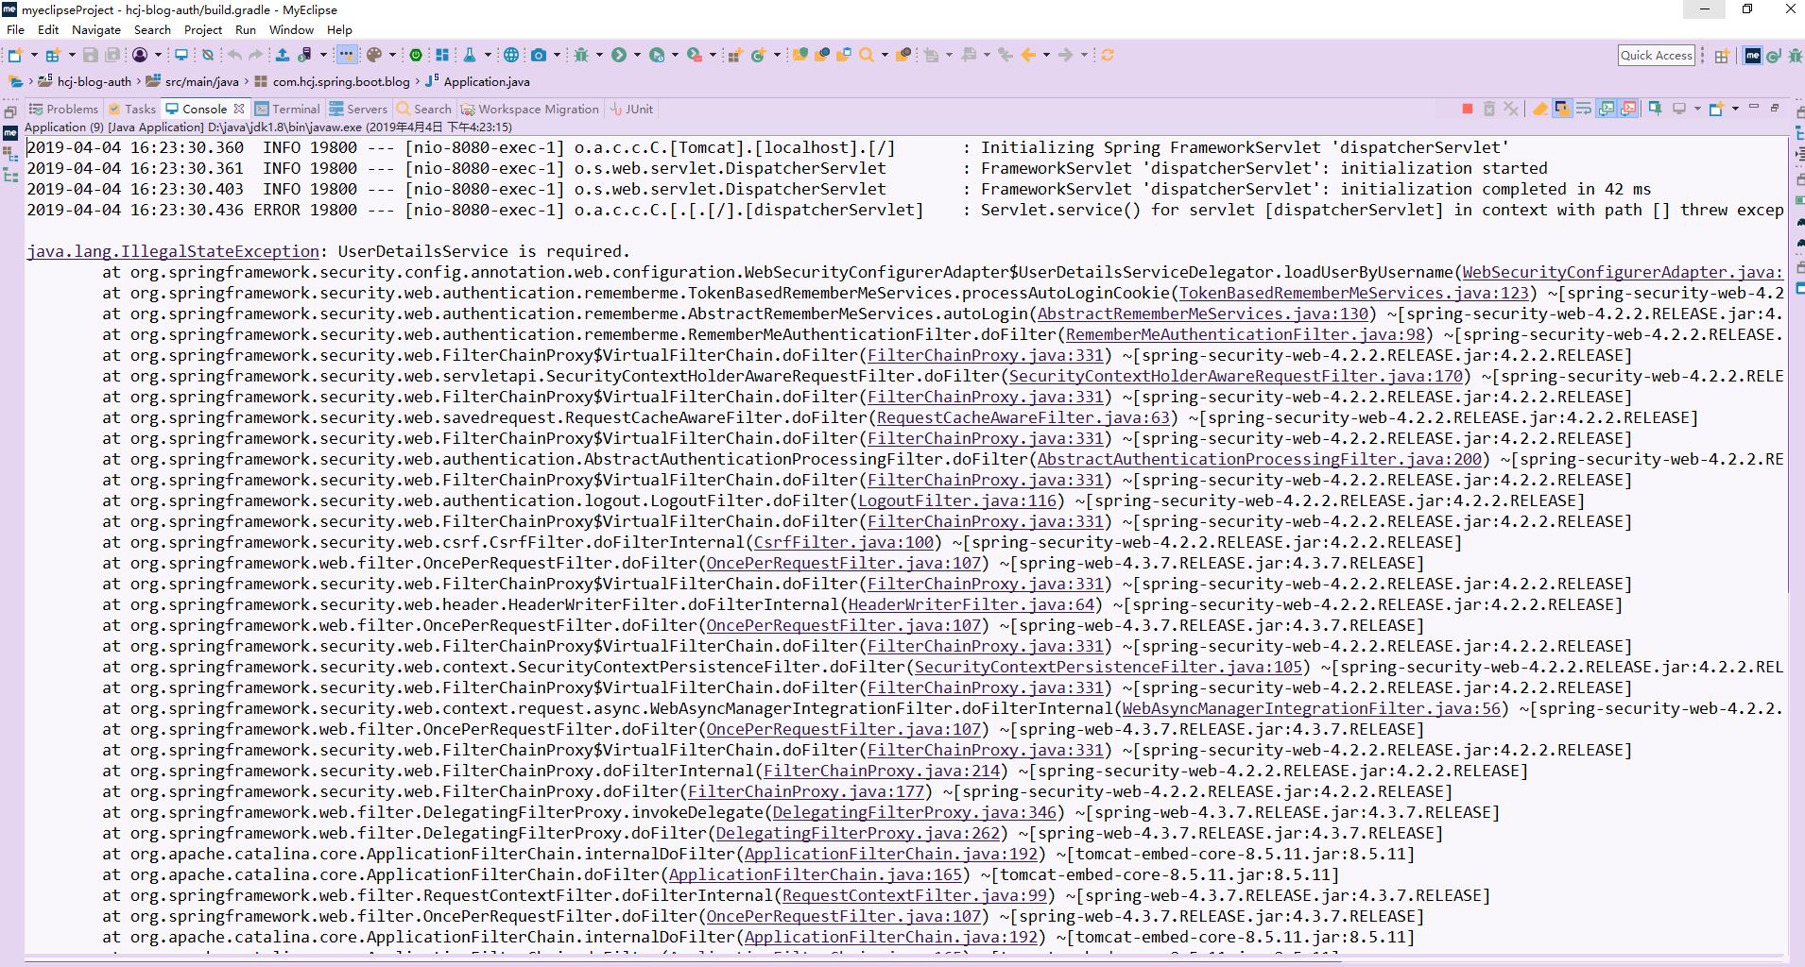Switch to the Terminal tab

287,109
